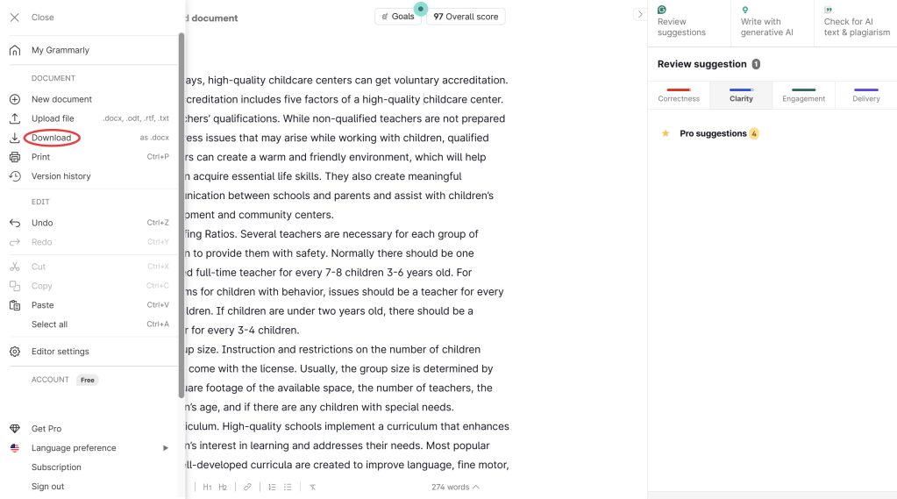Viewport: 897px width, 499px height.
Task: Click the Print icon
Action: 15,157
